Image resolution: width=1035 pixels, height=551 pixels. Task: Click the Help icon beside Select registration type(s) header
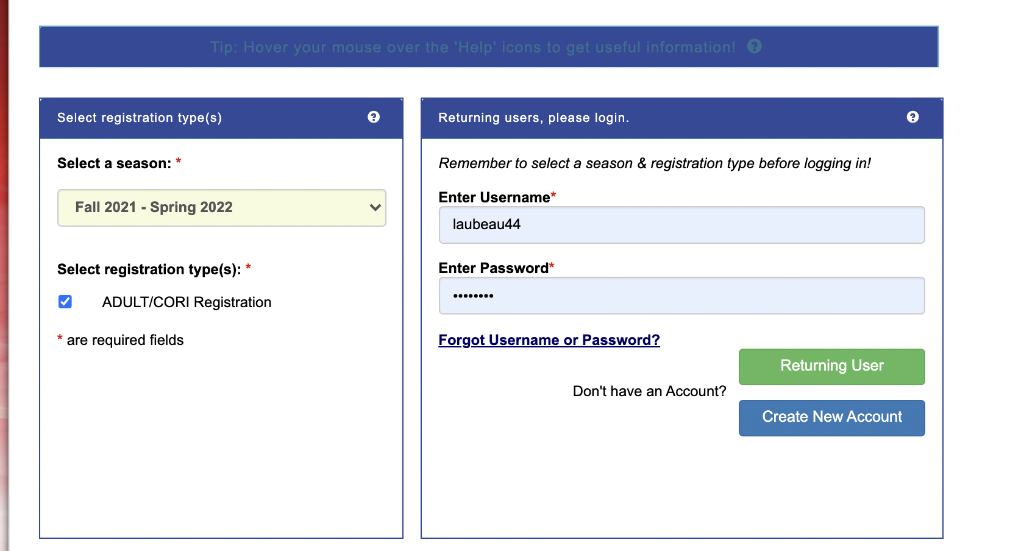[x=374, y=117]
